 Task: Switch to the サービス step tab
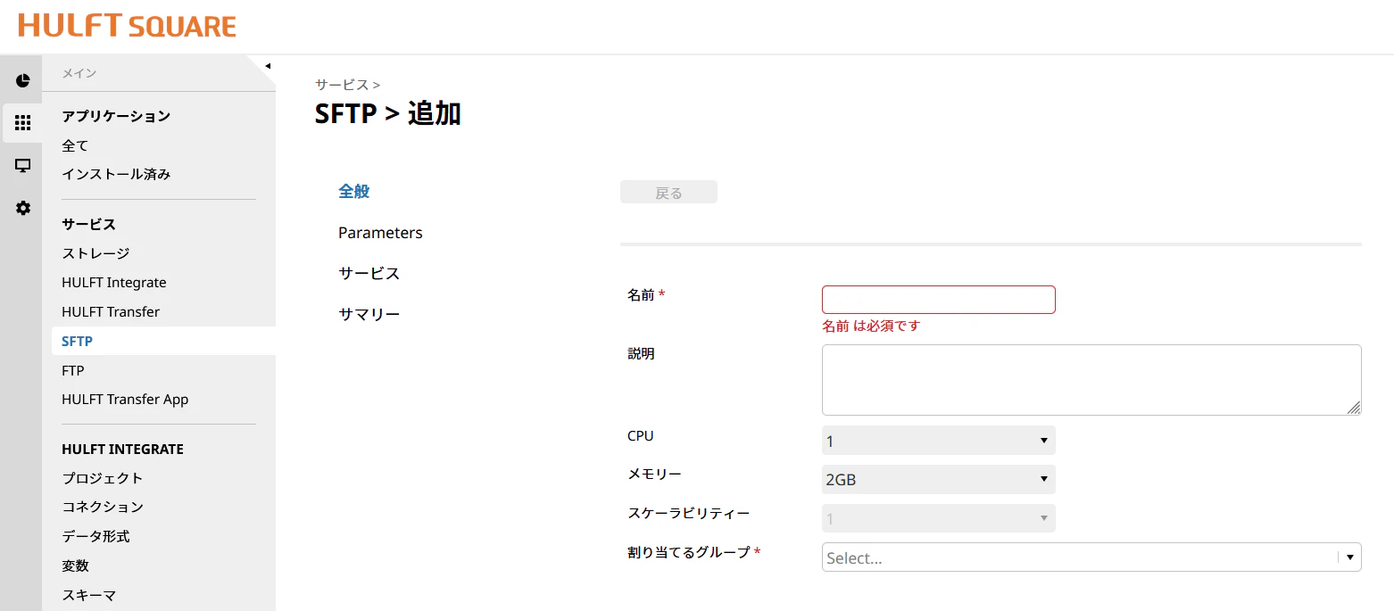369,273
